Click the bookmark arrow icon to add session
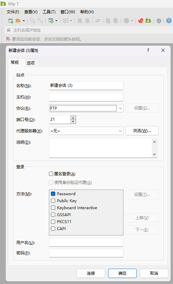The image size is (173, 284). pyautogui.click(x=8, y=39)
